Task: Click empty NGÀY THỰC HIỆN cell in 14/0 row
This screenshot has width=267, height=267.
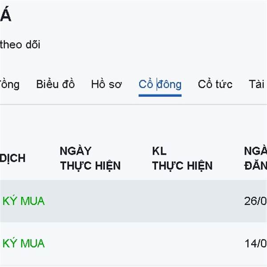Action: click(90, 243)
